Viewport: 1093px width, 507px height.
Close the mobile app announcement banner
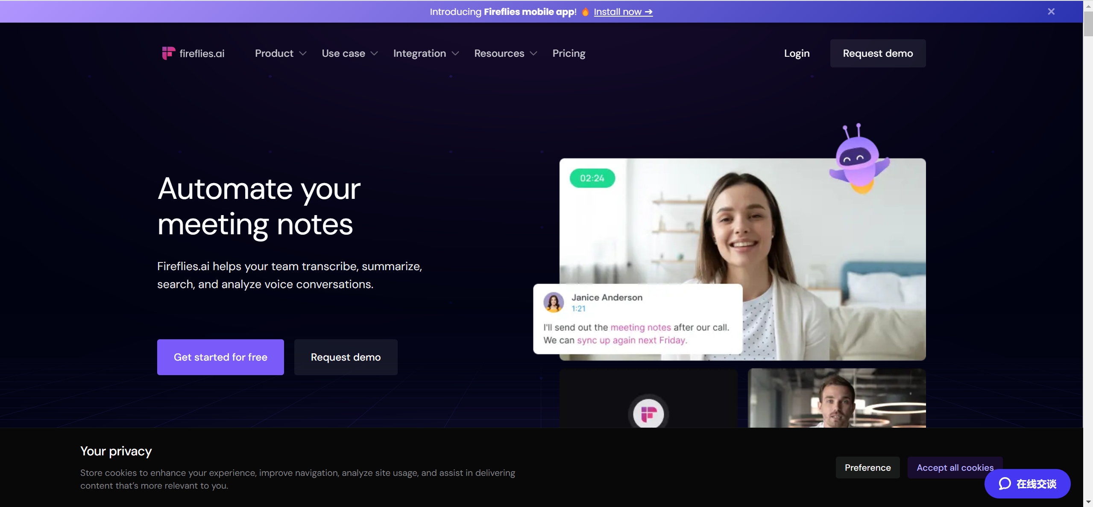[1051, 12]
